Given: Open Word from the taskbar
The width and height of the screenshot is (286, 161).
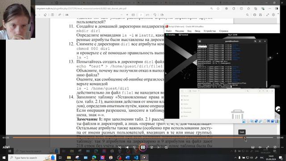Looking at the screenshot, I should pos(128,158).
